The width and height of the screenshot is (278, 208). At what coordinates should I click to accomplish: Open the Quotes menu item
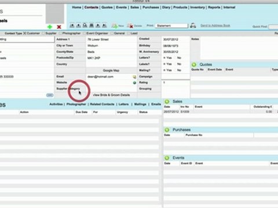click(x=107, y=8)
